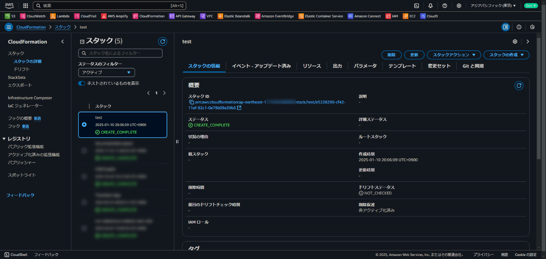Switch to the Resources tab
The width and height of the screenshot is (546, 259).
[312, 66]
